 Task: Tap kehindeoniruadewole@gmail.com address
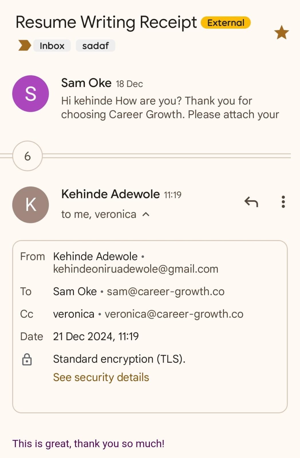tap(136, 269)
